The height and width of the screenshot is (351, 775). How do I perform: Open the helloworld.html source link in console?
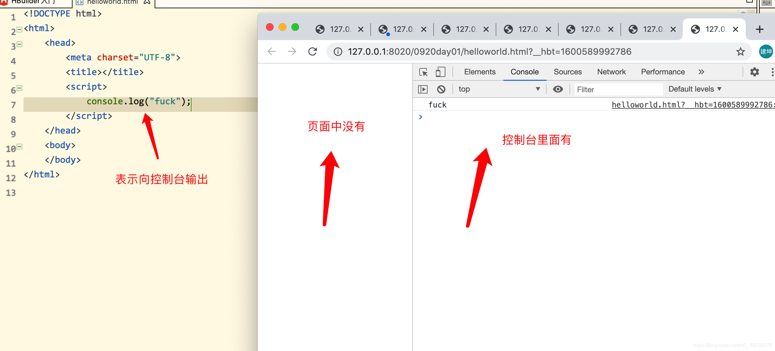pos(693,105)
